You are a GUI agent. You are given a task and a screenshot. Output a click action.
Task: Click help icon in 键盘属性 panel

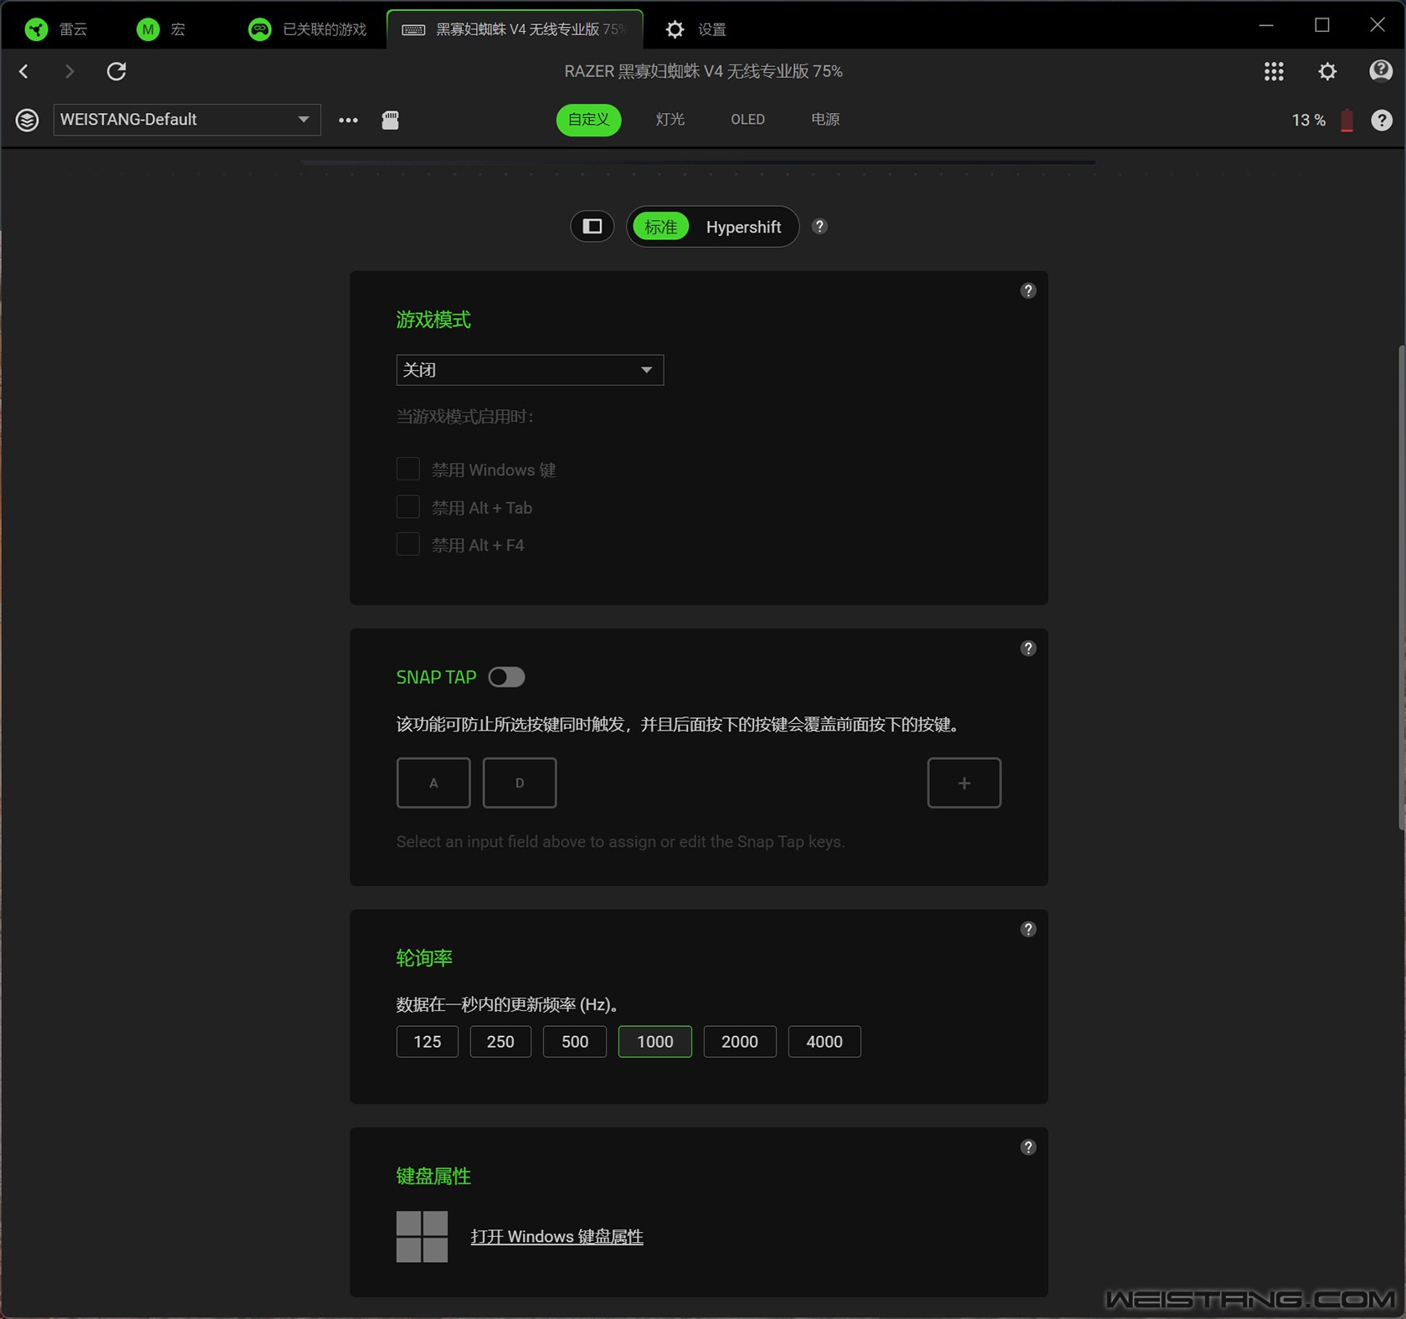(x=1029, y=1147)
